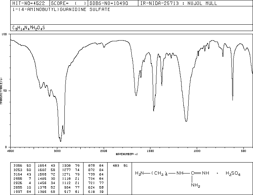Click transmittance "10" beside peak 2855
Screen dimensions: 253x195
click(x=29, y=187)
